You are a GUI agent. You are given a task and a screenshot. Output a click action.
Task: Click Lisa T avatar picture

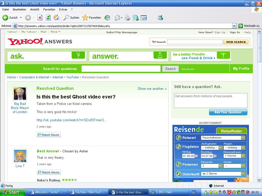coord(20,156)
